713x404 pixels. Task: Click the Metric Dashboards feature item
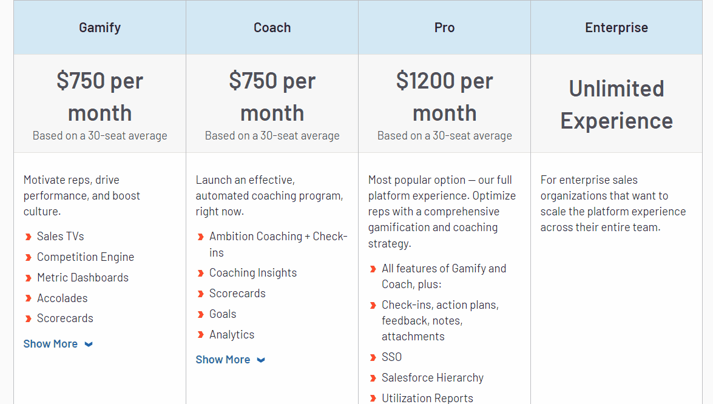click(83, 278)
